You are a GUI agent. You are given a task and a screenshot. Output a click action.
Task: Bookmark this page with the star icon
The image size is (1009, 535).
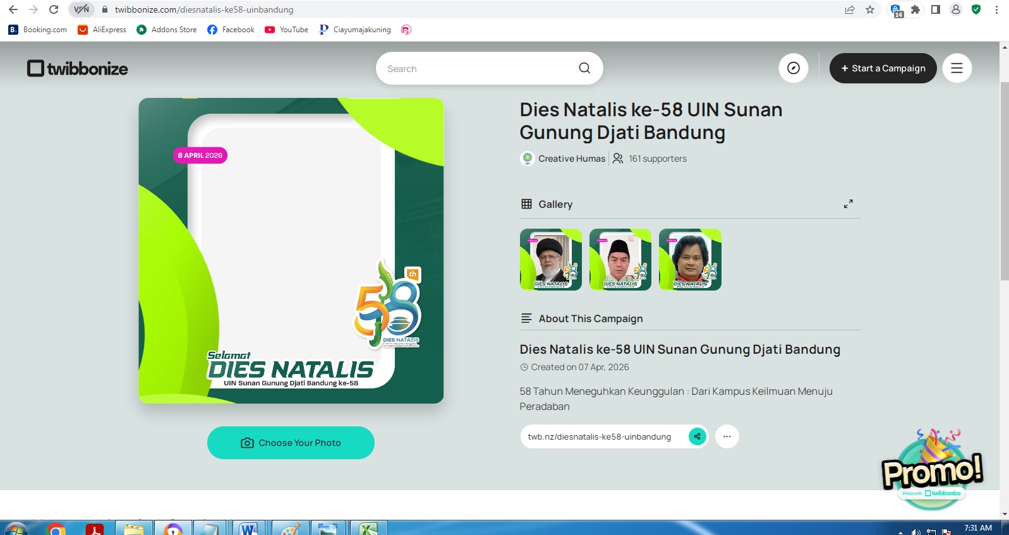[x=870, y=9]
